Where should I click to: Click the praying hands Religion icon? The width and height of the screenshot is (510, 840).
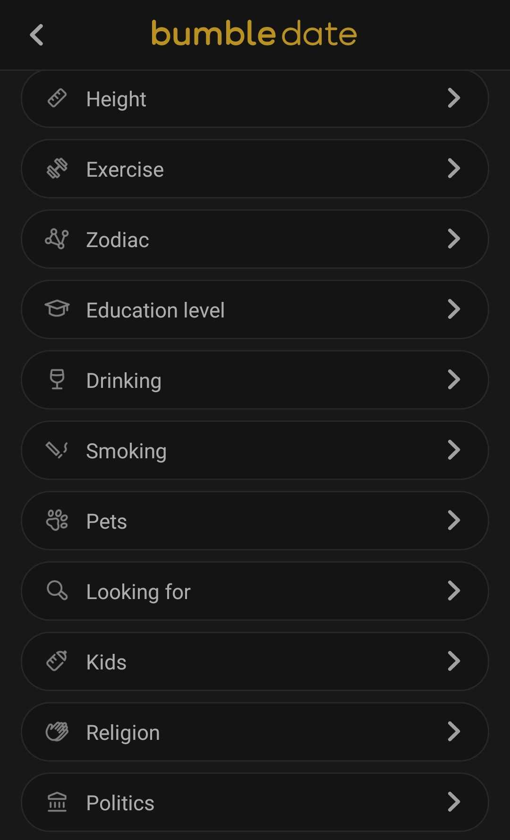click(x=57, y=732)
